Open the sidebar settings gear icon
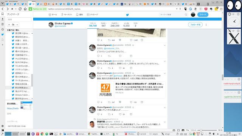 click(x=3, y=126)
